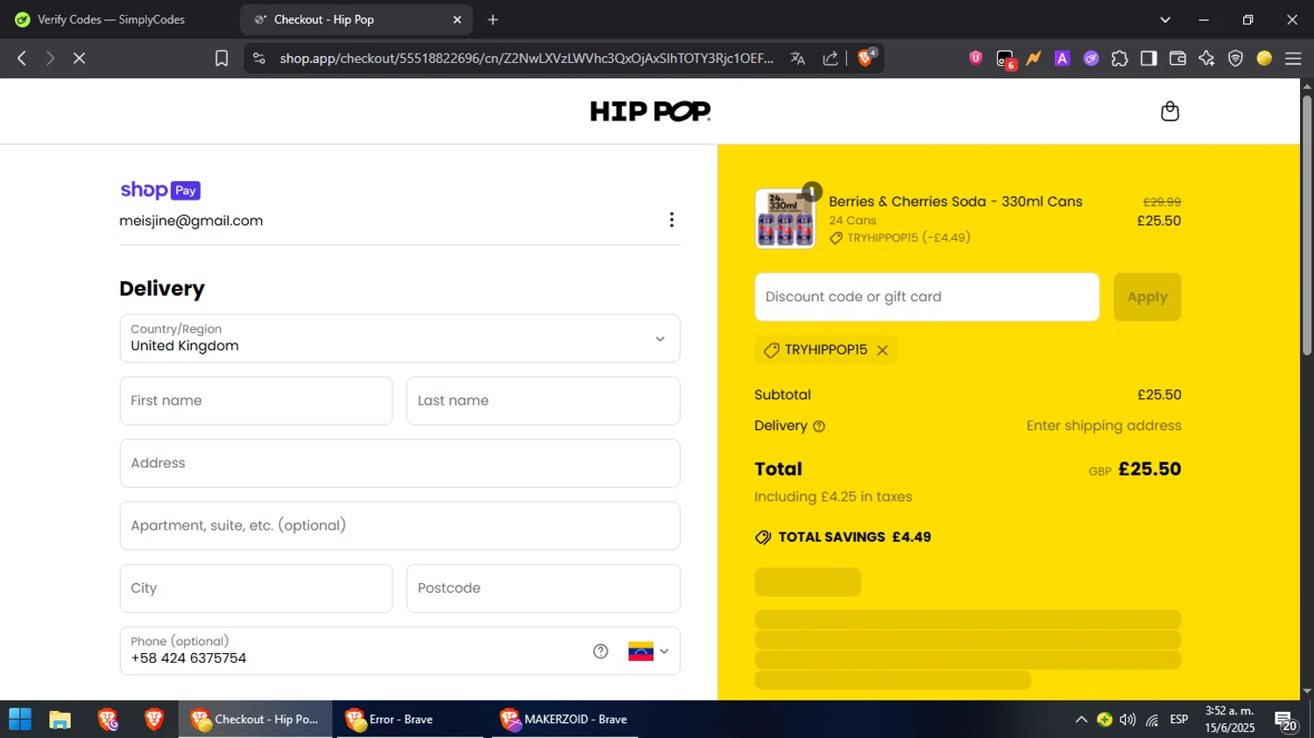
Task: Open the extensions puzzle-piece menu
Action: click(1120, 58)
